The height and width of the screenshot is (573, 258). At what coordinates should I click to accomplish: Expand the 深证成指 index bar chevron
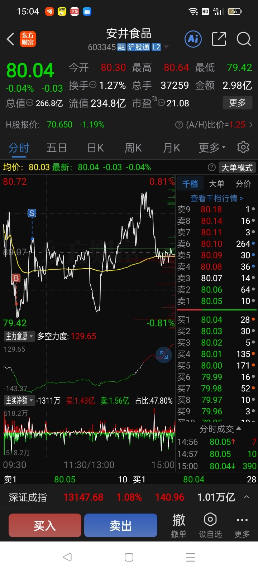[247, 497]
